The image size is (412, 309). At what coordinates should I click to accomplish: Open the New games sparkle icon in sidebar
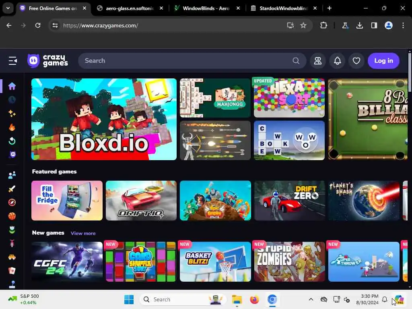tap(12, 113)
